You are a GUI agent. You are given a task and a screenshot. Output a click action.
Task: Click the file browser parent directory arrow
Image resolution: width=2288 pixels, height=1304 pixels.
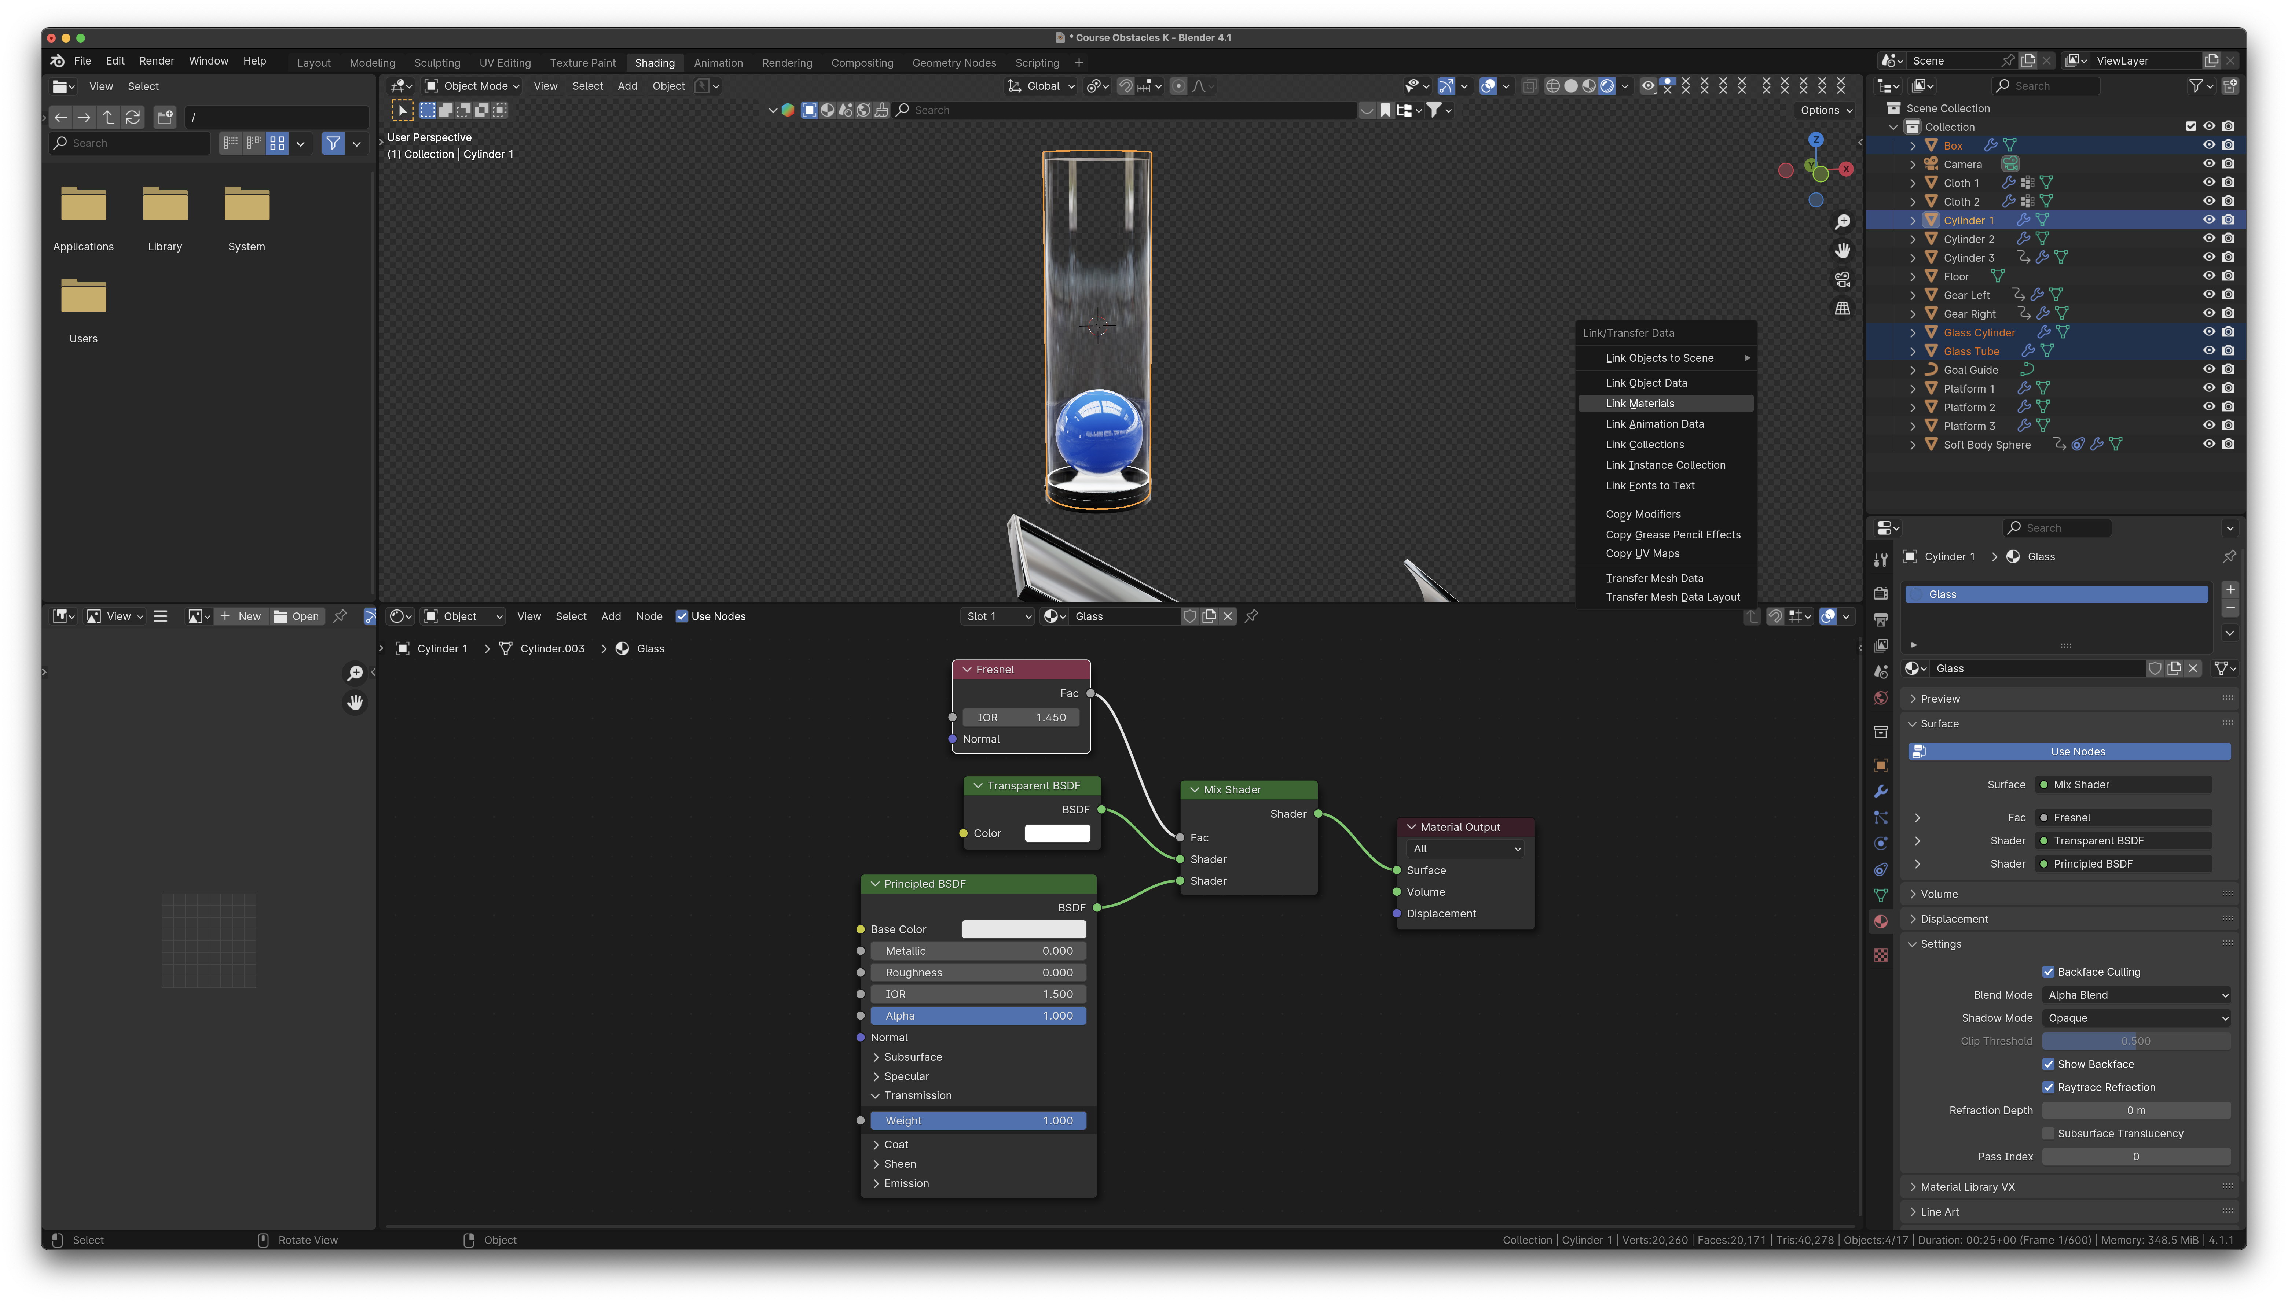(109, 117)
